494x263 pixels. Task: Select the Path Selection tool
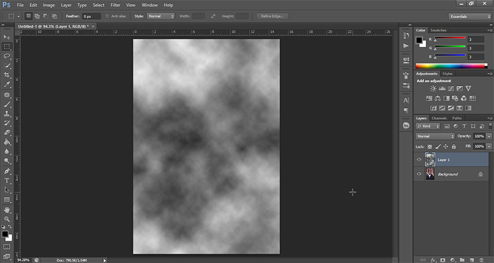7,190
